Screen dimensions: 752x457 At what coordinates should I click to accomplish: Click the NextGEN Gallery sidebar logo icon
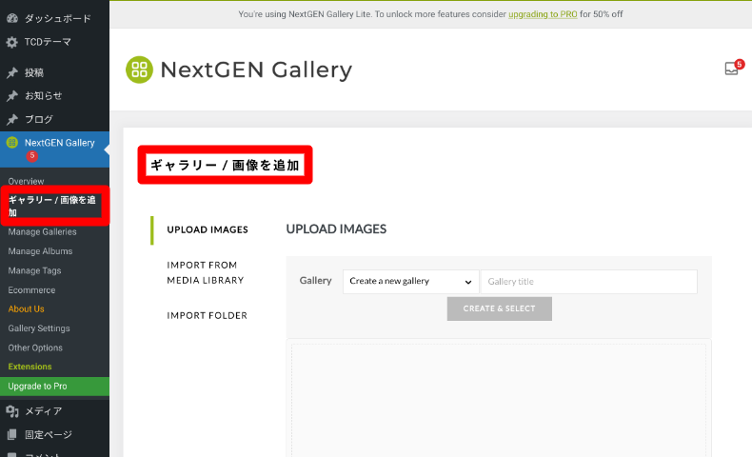[x=12, y=143]
